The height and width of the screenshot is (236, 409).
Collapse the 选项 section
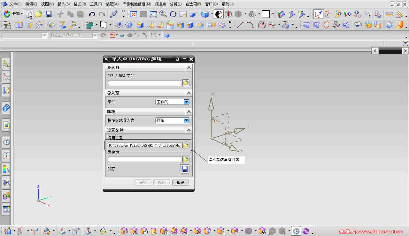pos(189,111)
